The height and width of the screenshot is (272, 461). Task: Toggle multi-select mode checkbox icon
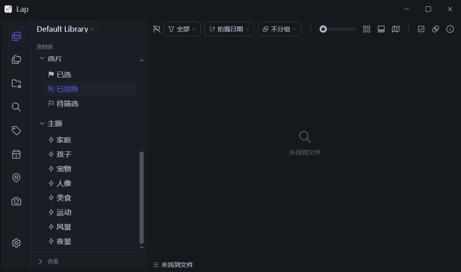(421, 29)
